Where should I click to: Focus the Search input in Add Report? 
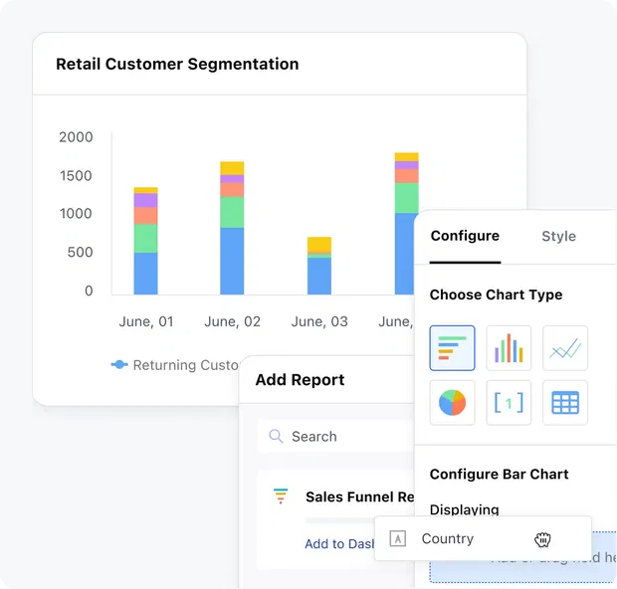pyautogui.click(x=335, y=437)
